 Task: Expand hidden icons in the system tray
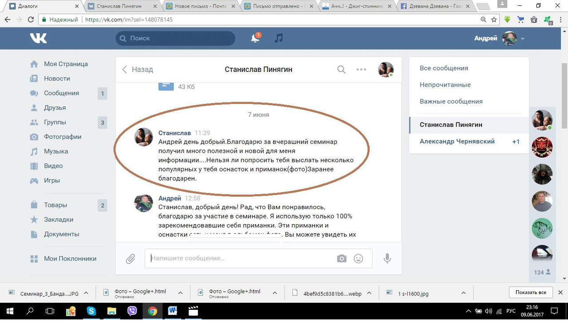(x=468, y=311)
